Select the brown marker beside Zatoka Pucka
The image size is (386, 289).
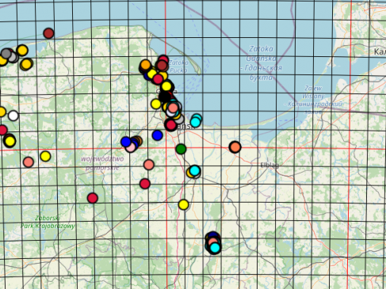click(162, 66)
